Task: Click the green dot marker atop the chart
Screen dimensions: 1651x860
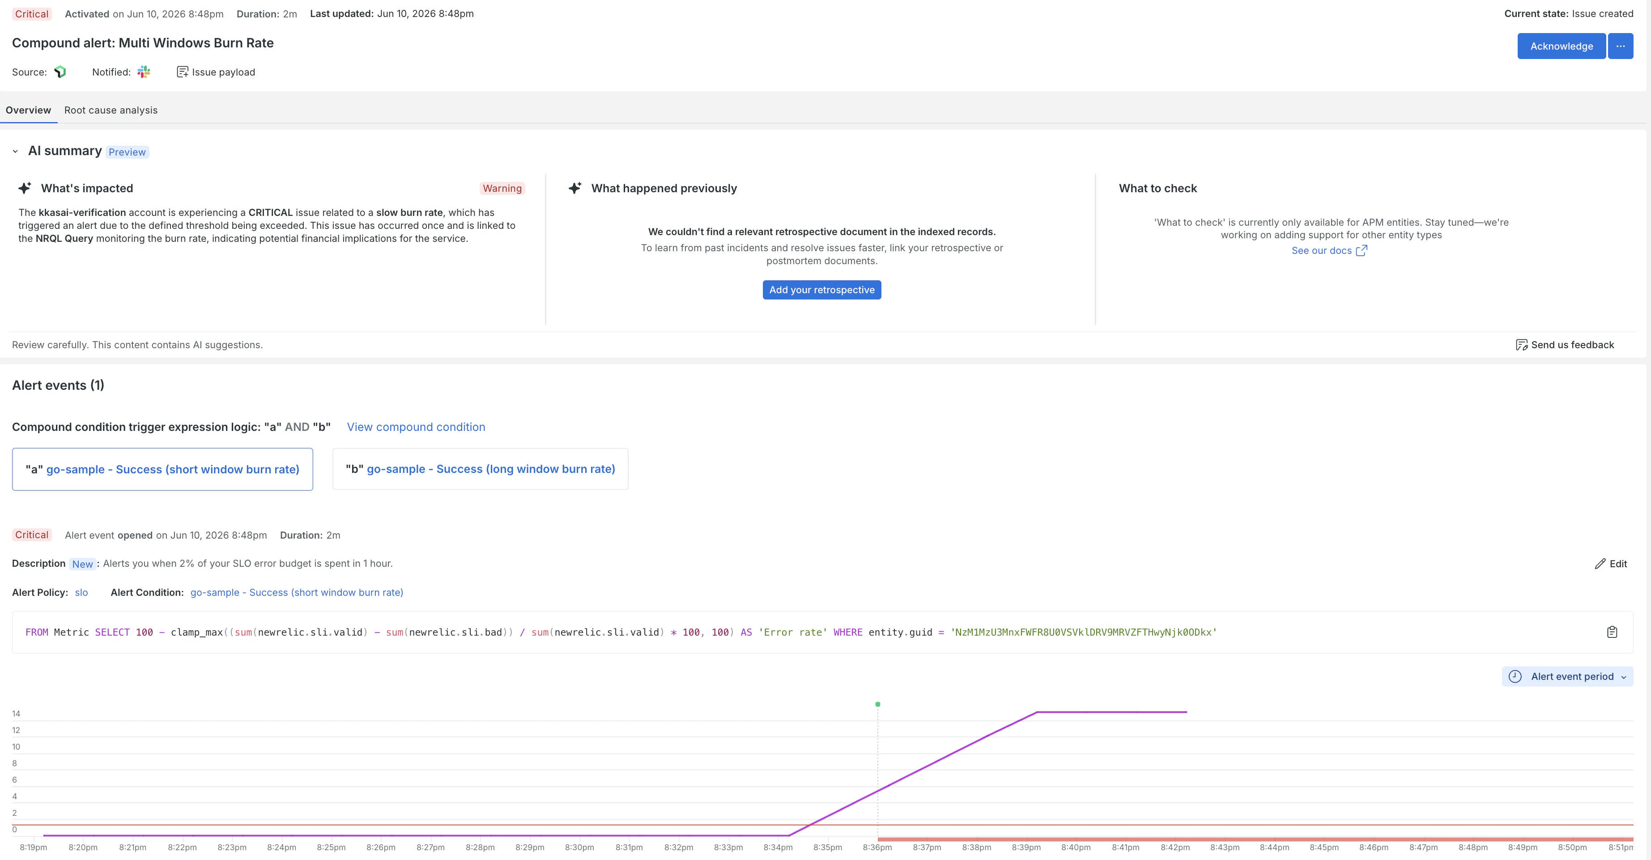Action: [877, 704]
